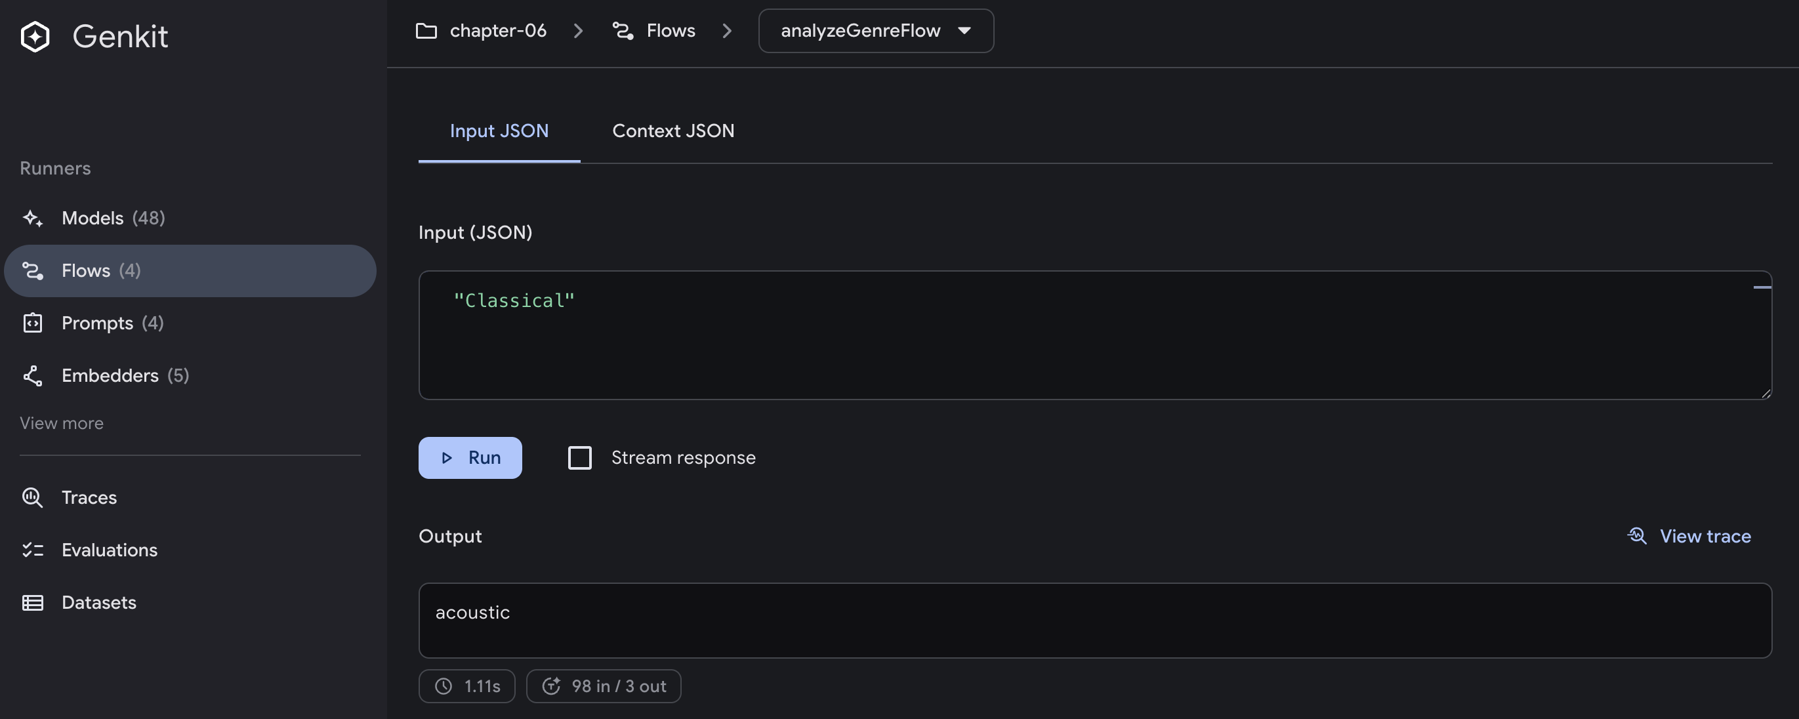Open the chapter-06 breadcrumb
The image size is (1799, 719).
(498, 31)
